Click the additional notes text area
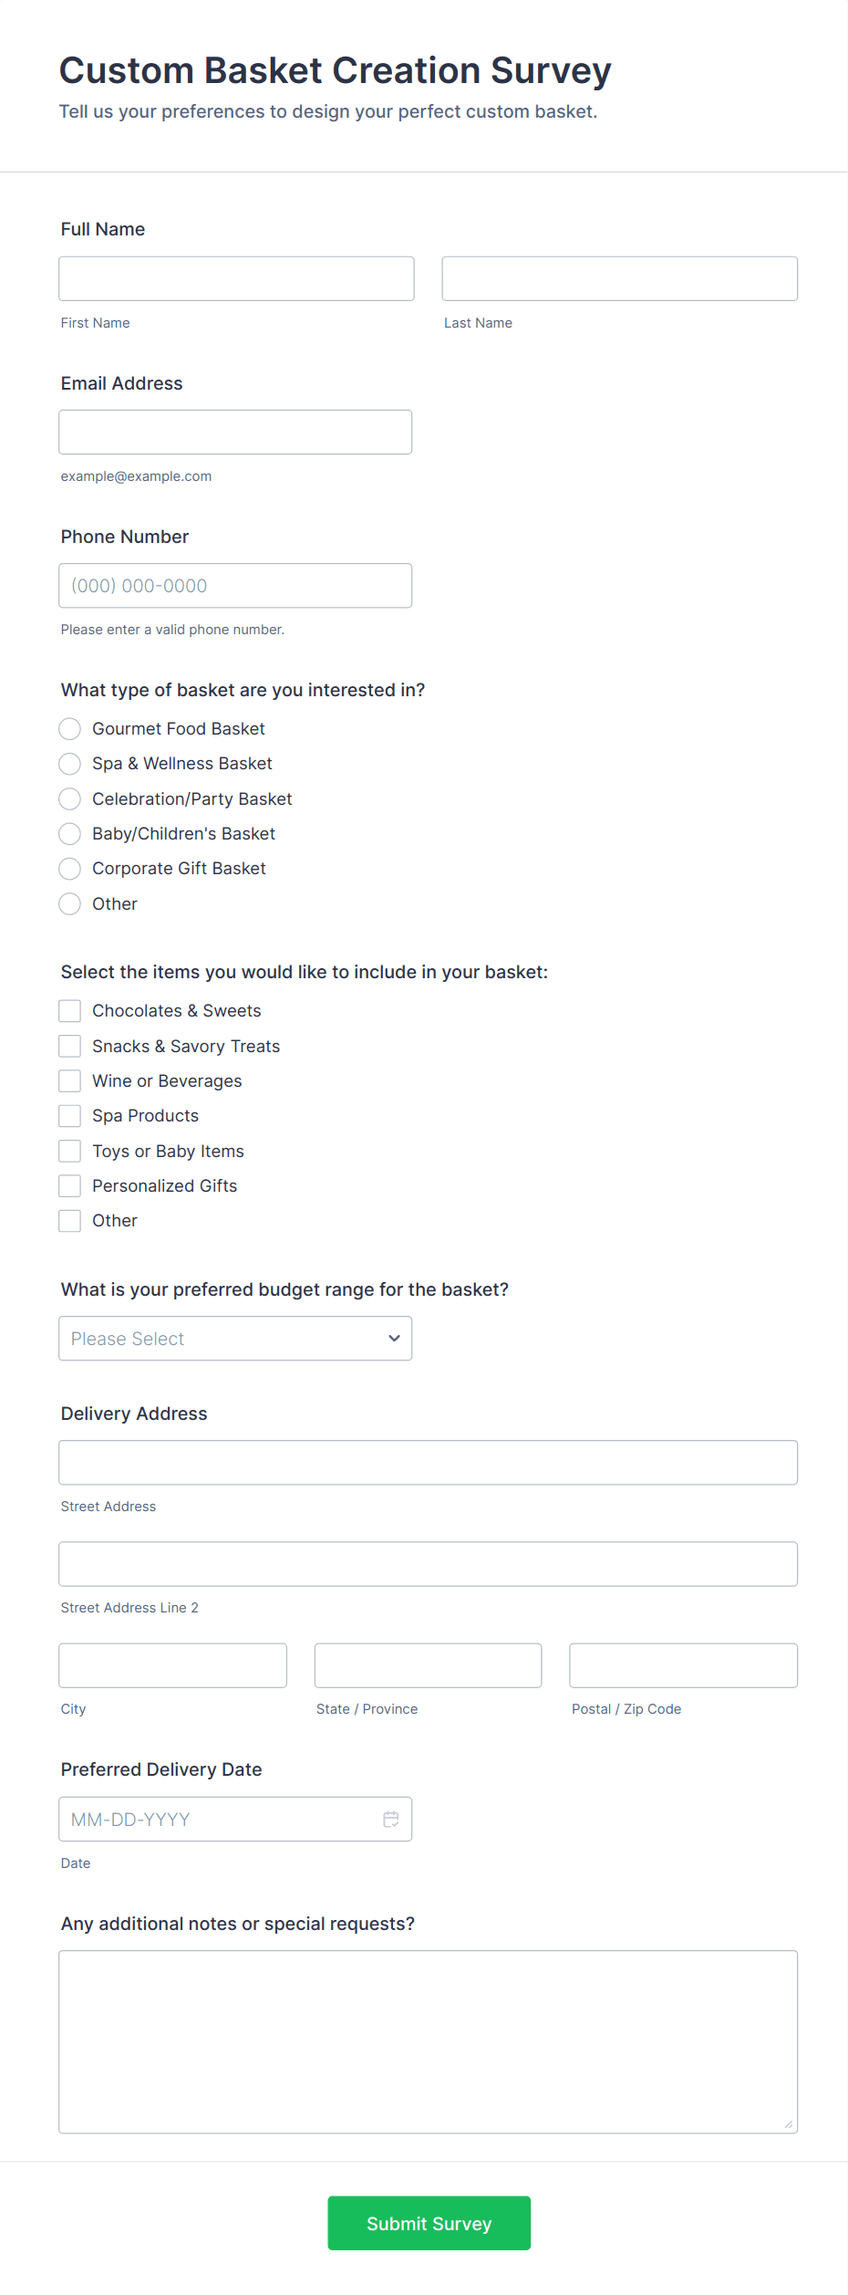The image size is (848, 2295). [428, 2041]
